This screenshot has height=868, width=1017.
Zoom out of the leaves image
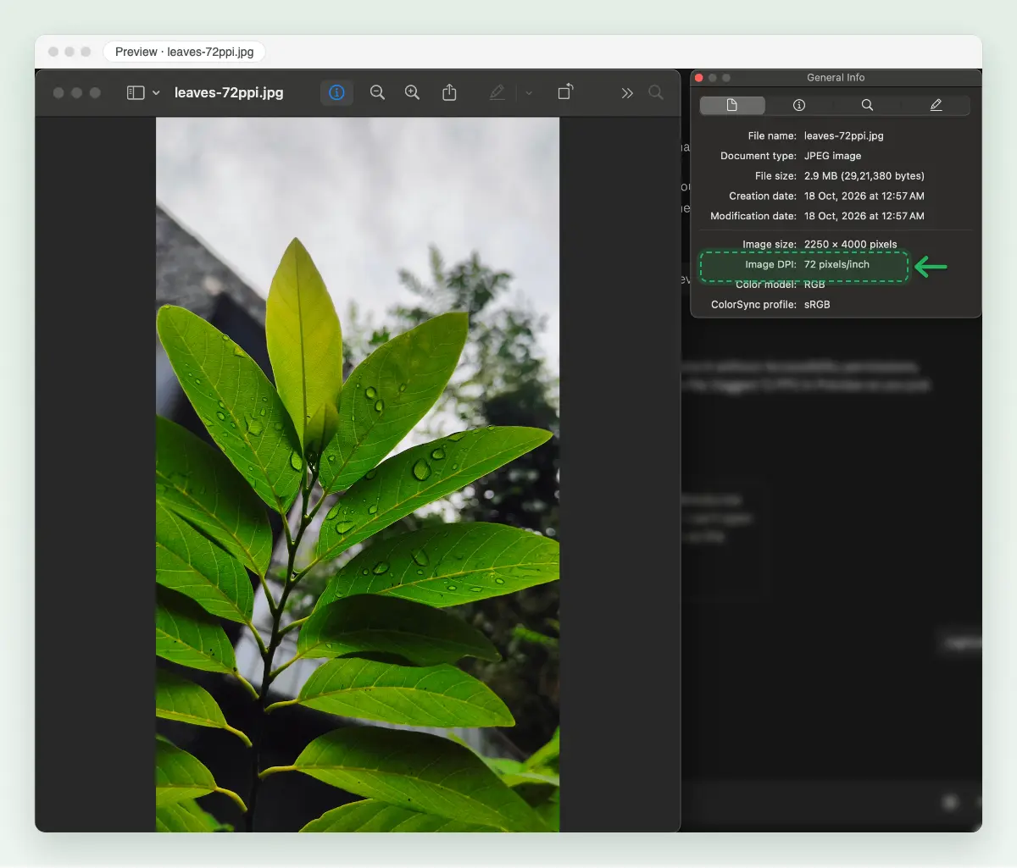[378, 92]
